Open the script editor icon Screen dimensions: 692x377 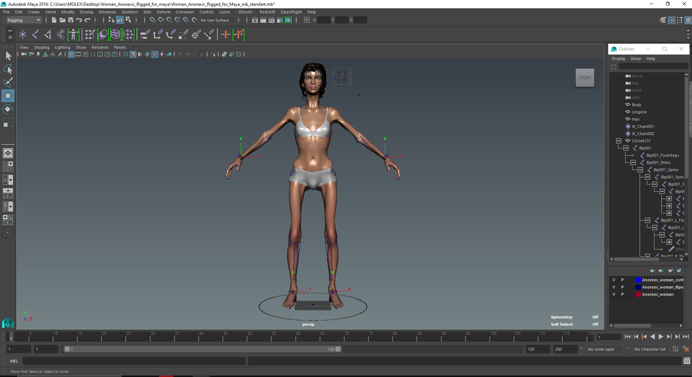point(687,361)
